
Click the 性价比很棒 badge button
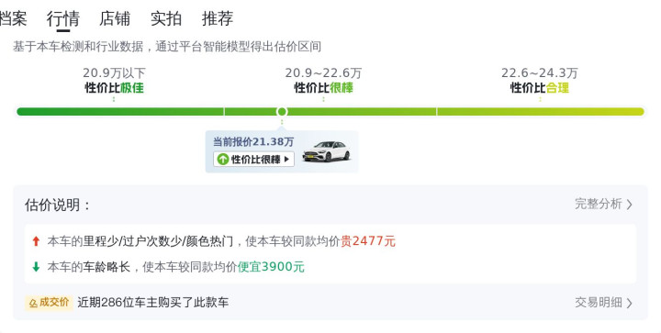[253, 159]
